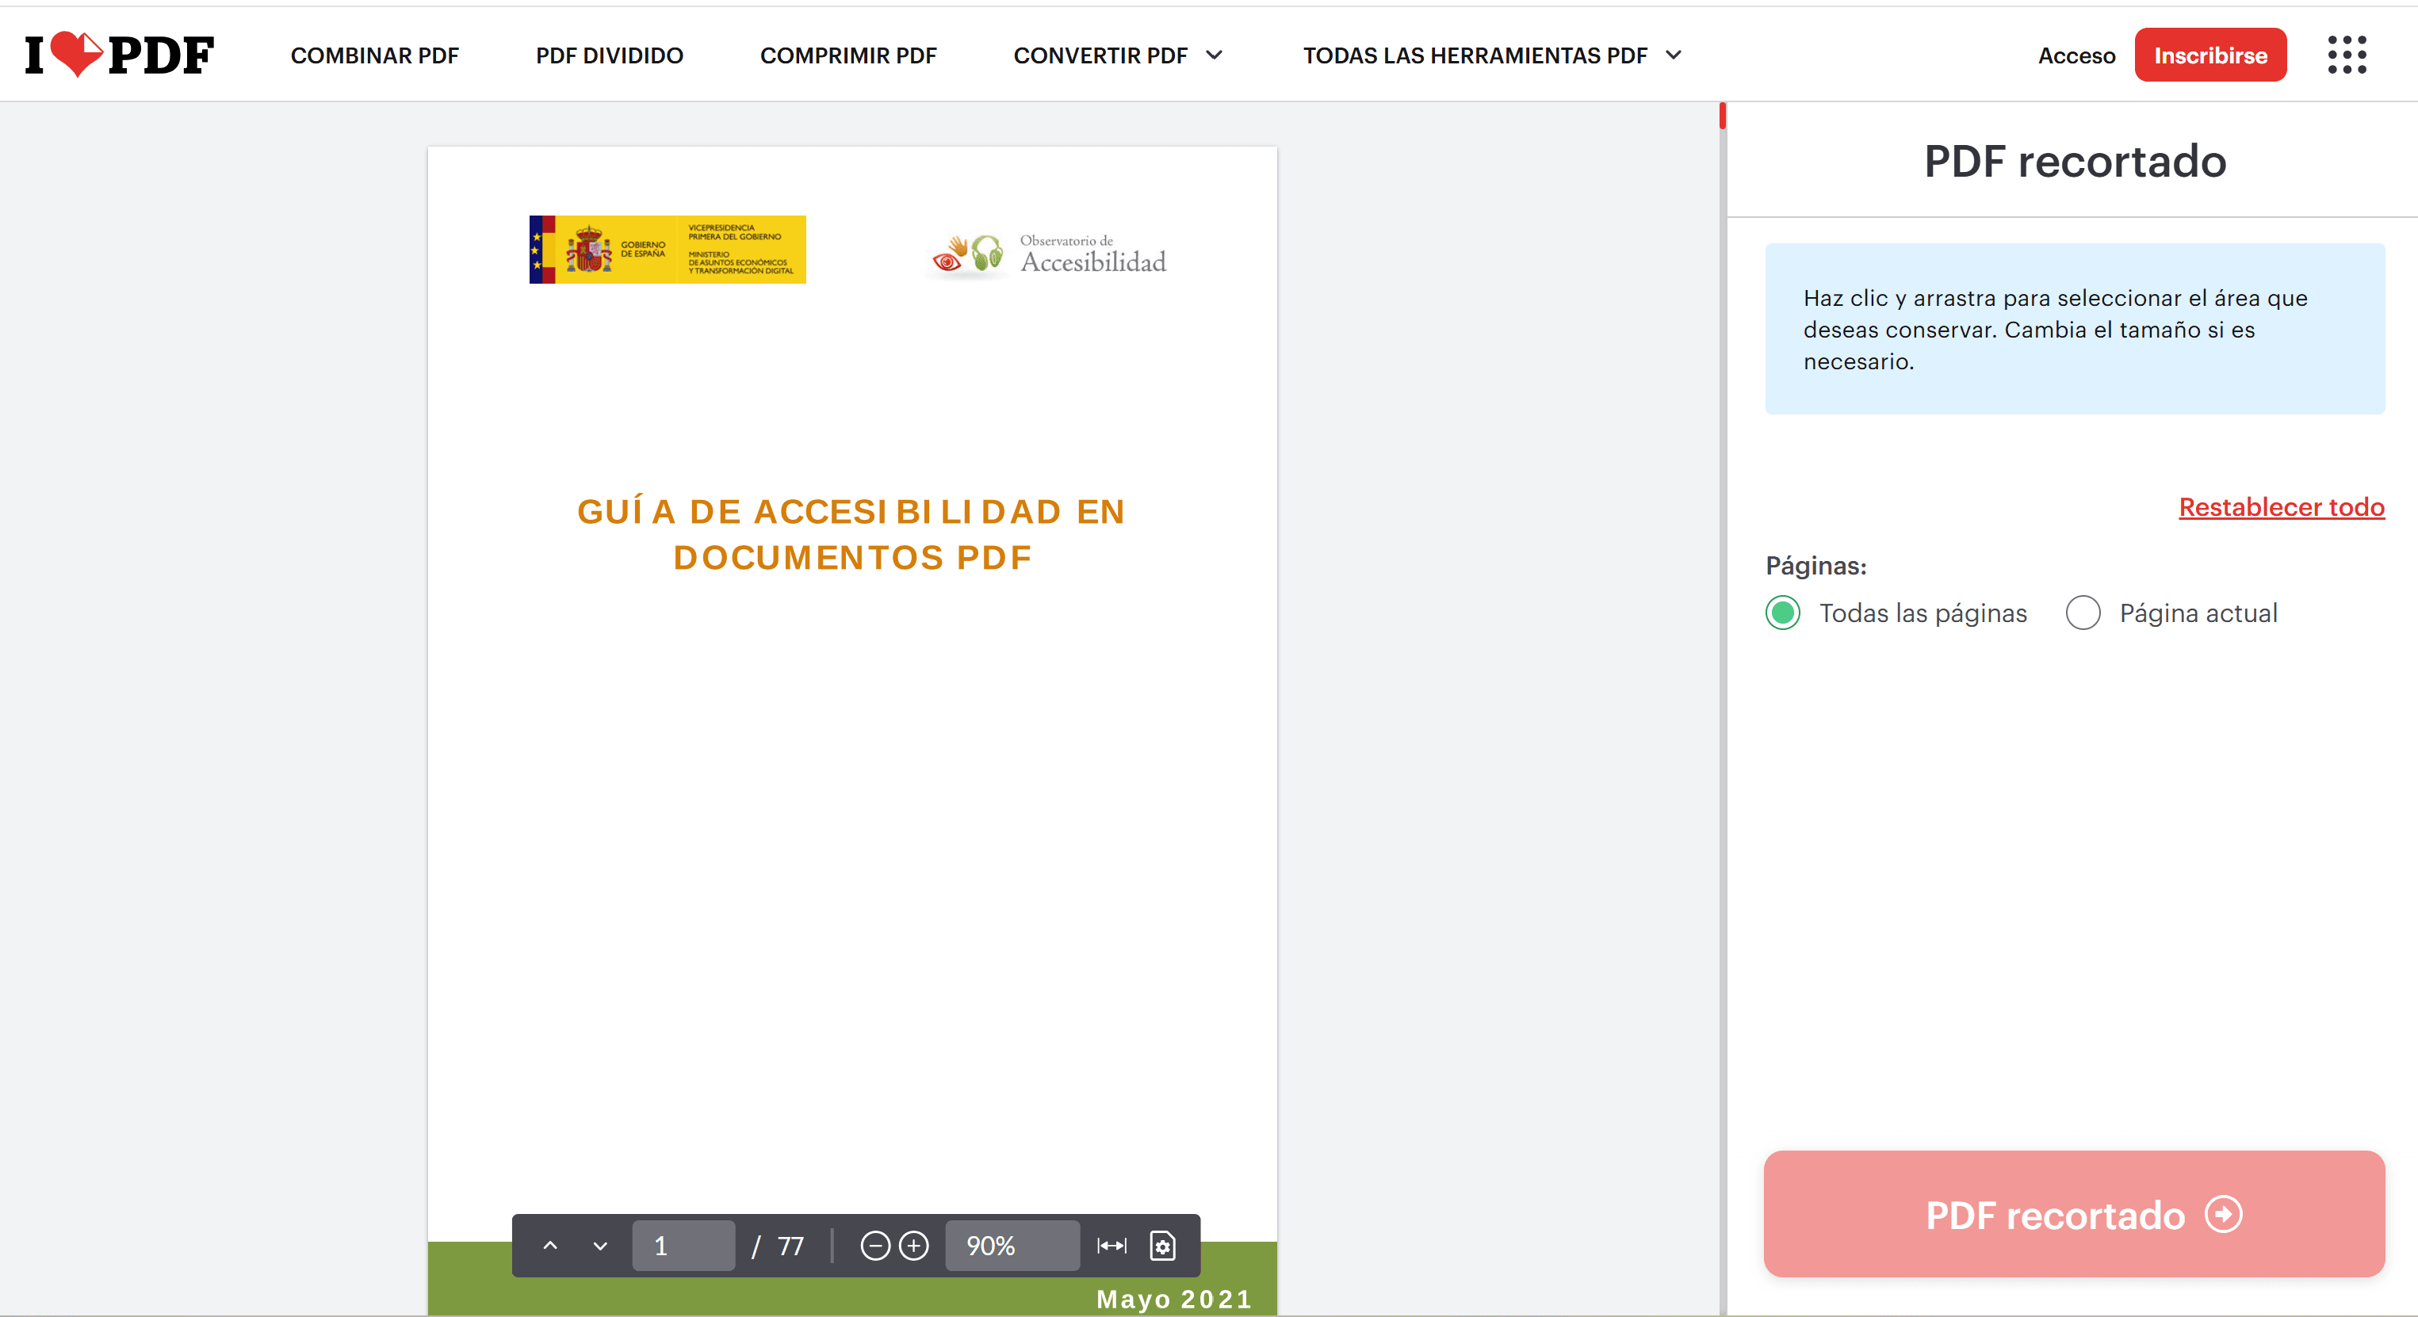Click the page number input field
2418x1317 pixels.
coord(683,1246)
